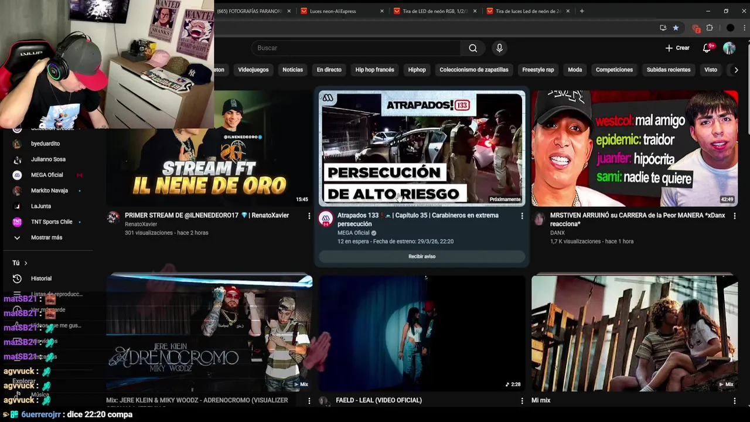Switch to Tira de LED de neón RGB tab
The height and width of the screenshot is (422, 750).
(434, 11)
